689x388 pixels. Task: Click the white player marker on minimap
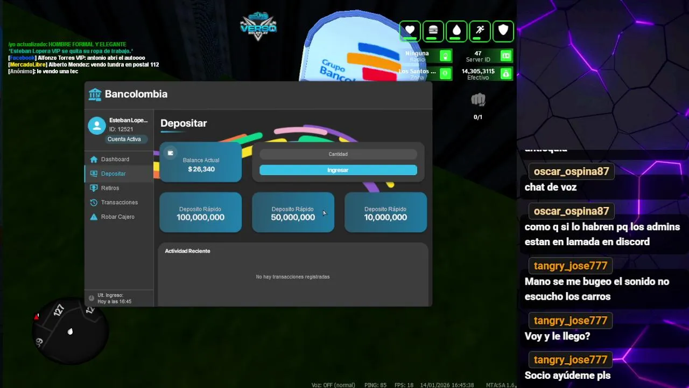tap(70, 331)
